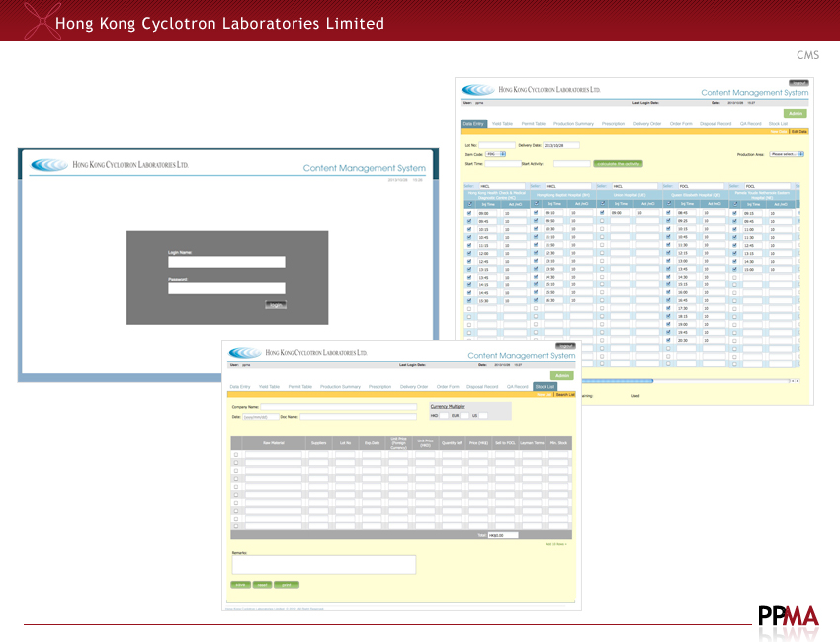The width and height of the screenshot is (840, 642).
Task: Open Disposal Record tab in Data Entry window
Action: point(715,124)
